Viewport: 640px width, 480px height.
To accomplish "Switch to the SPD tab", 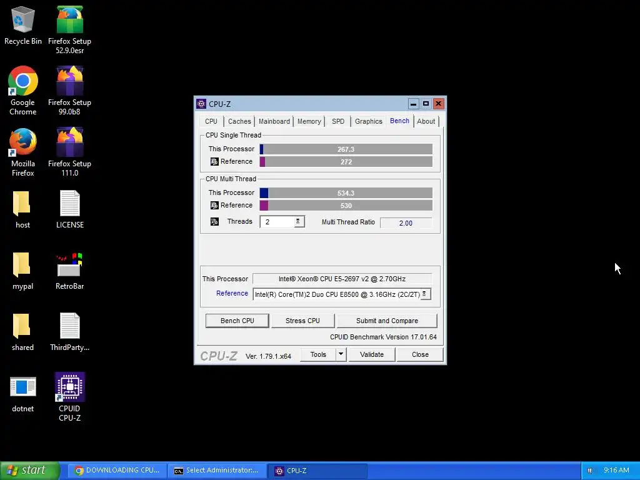I will click(x=338, y=121).
